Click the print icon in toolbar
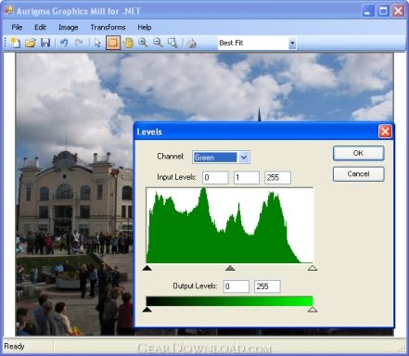 click(x=191, y=43)
